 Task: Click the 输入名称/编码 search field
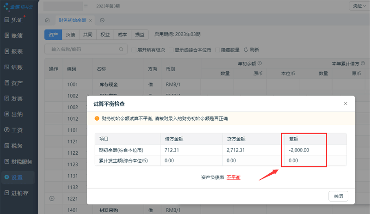pyautogui.click(x=83, y=49)
